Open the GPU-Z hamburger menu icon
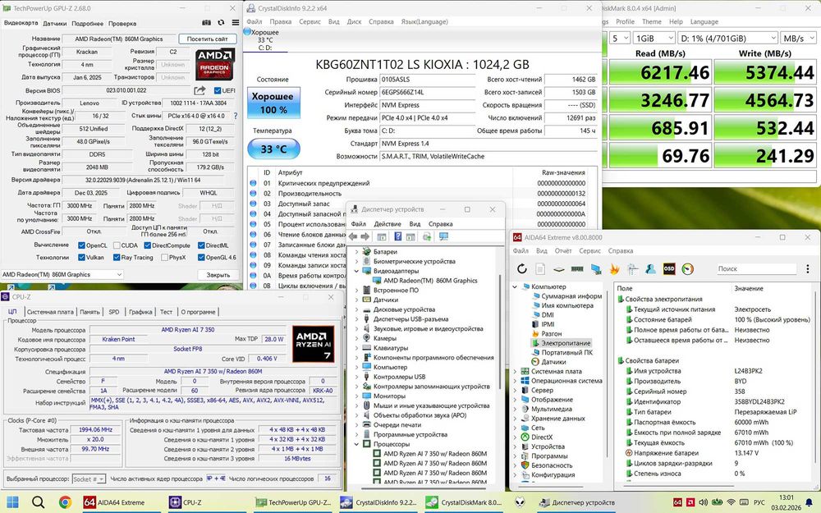The width and height of the screenshot is (821, 513). (236, 23)
